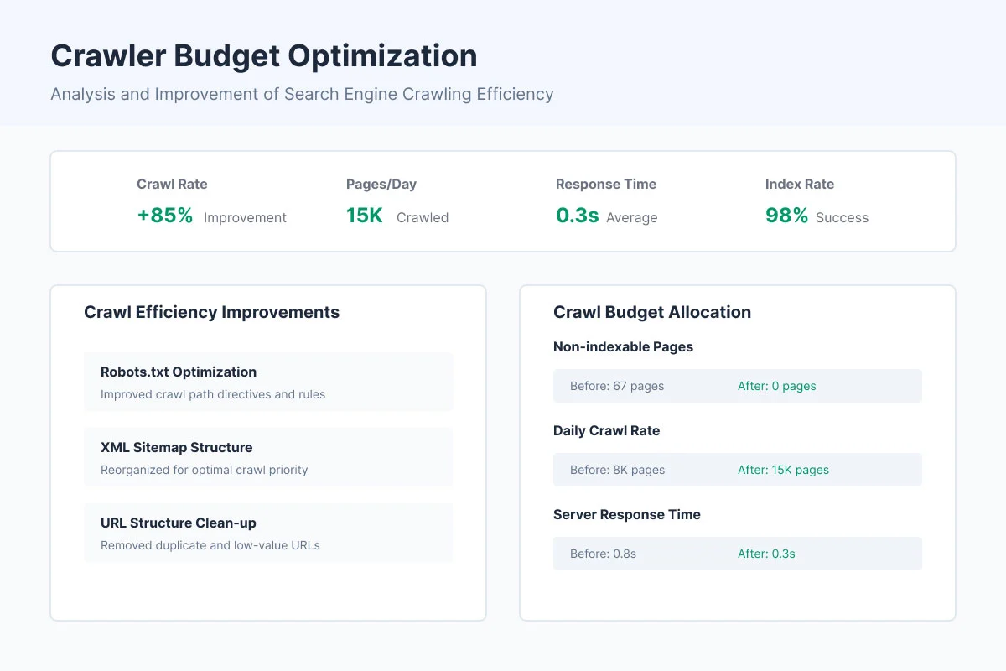Click the After: 0 pages link
1006x671 pixels.
coord(777,385)
